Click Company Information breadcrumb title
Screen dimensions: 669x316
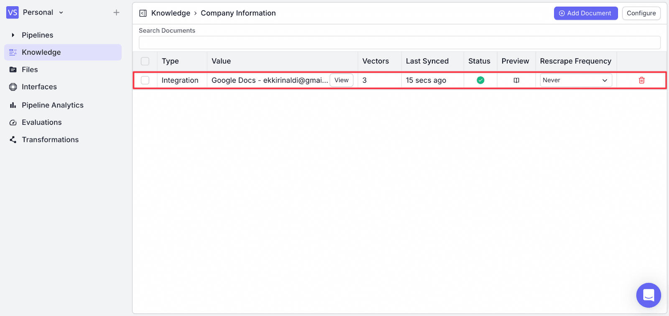[238, 13]
